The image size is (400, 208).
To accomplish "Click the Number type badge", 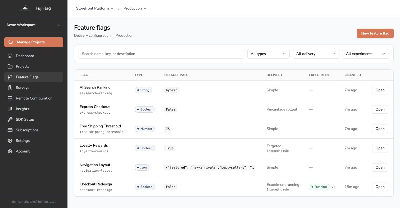I will pyautogui.click(x=145, y=129).
